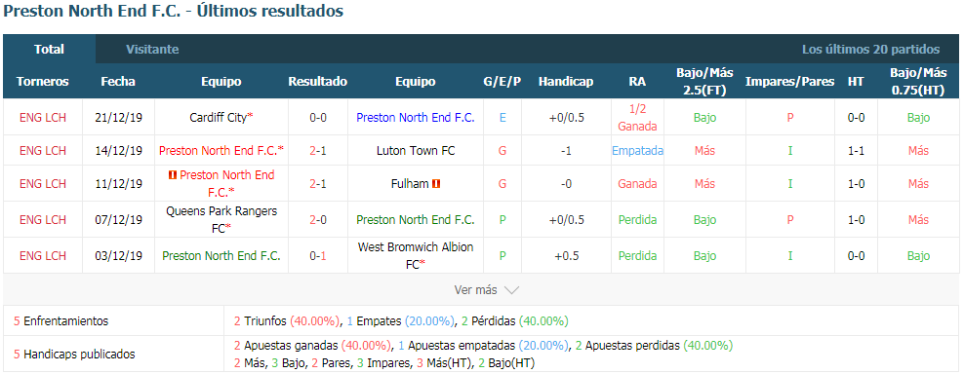Click the Impares/Pares column header
Viewport: 964px width, 374px height.
(790, 82)
